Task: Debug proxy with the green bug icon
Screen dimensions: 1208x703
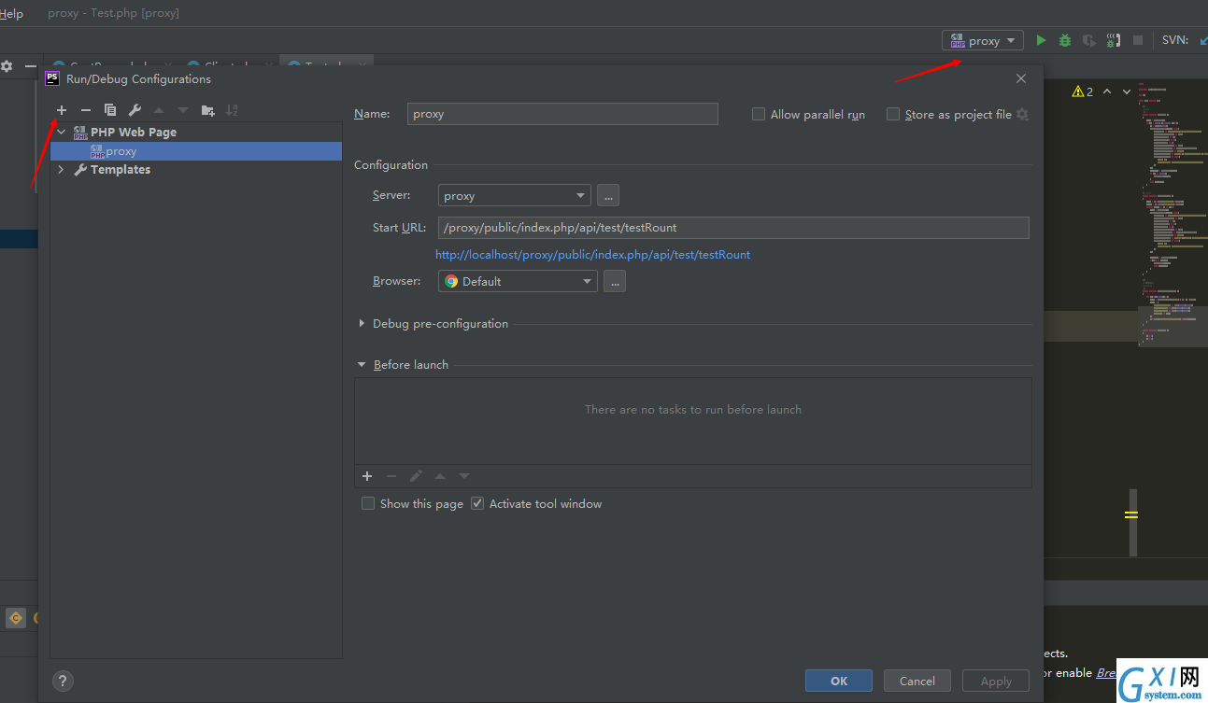Action: tap(1065, 40)
